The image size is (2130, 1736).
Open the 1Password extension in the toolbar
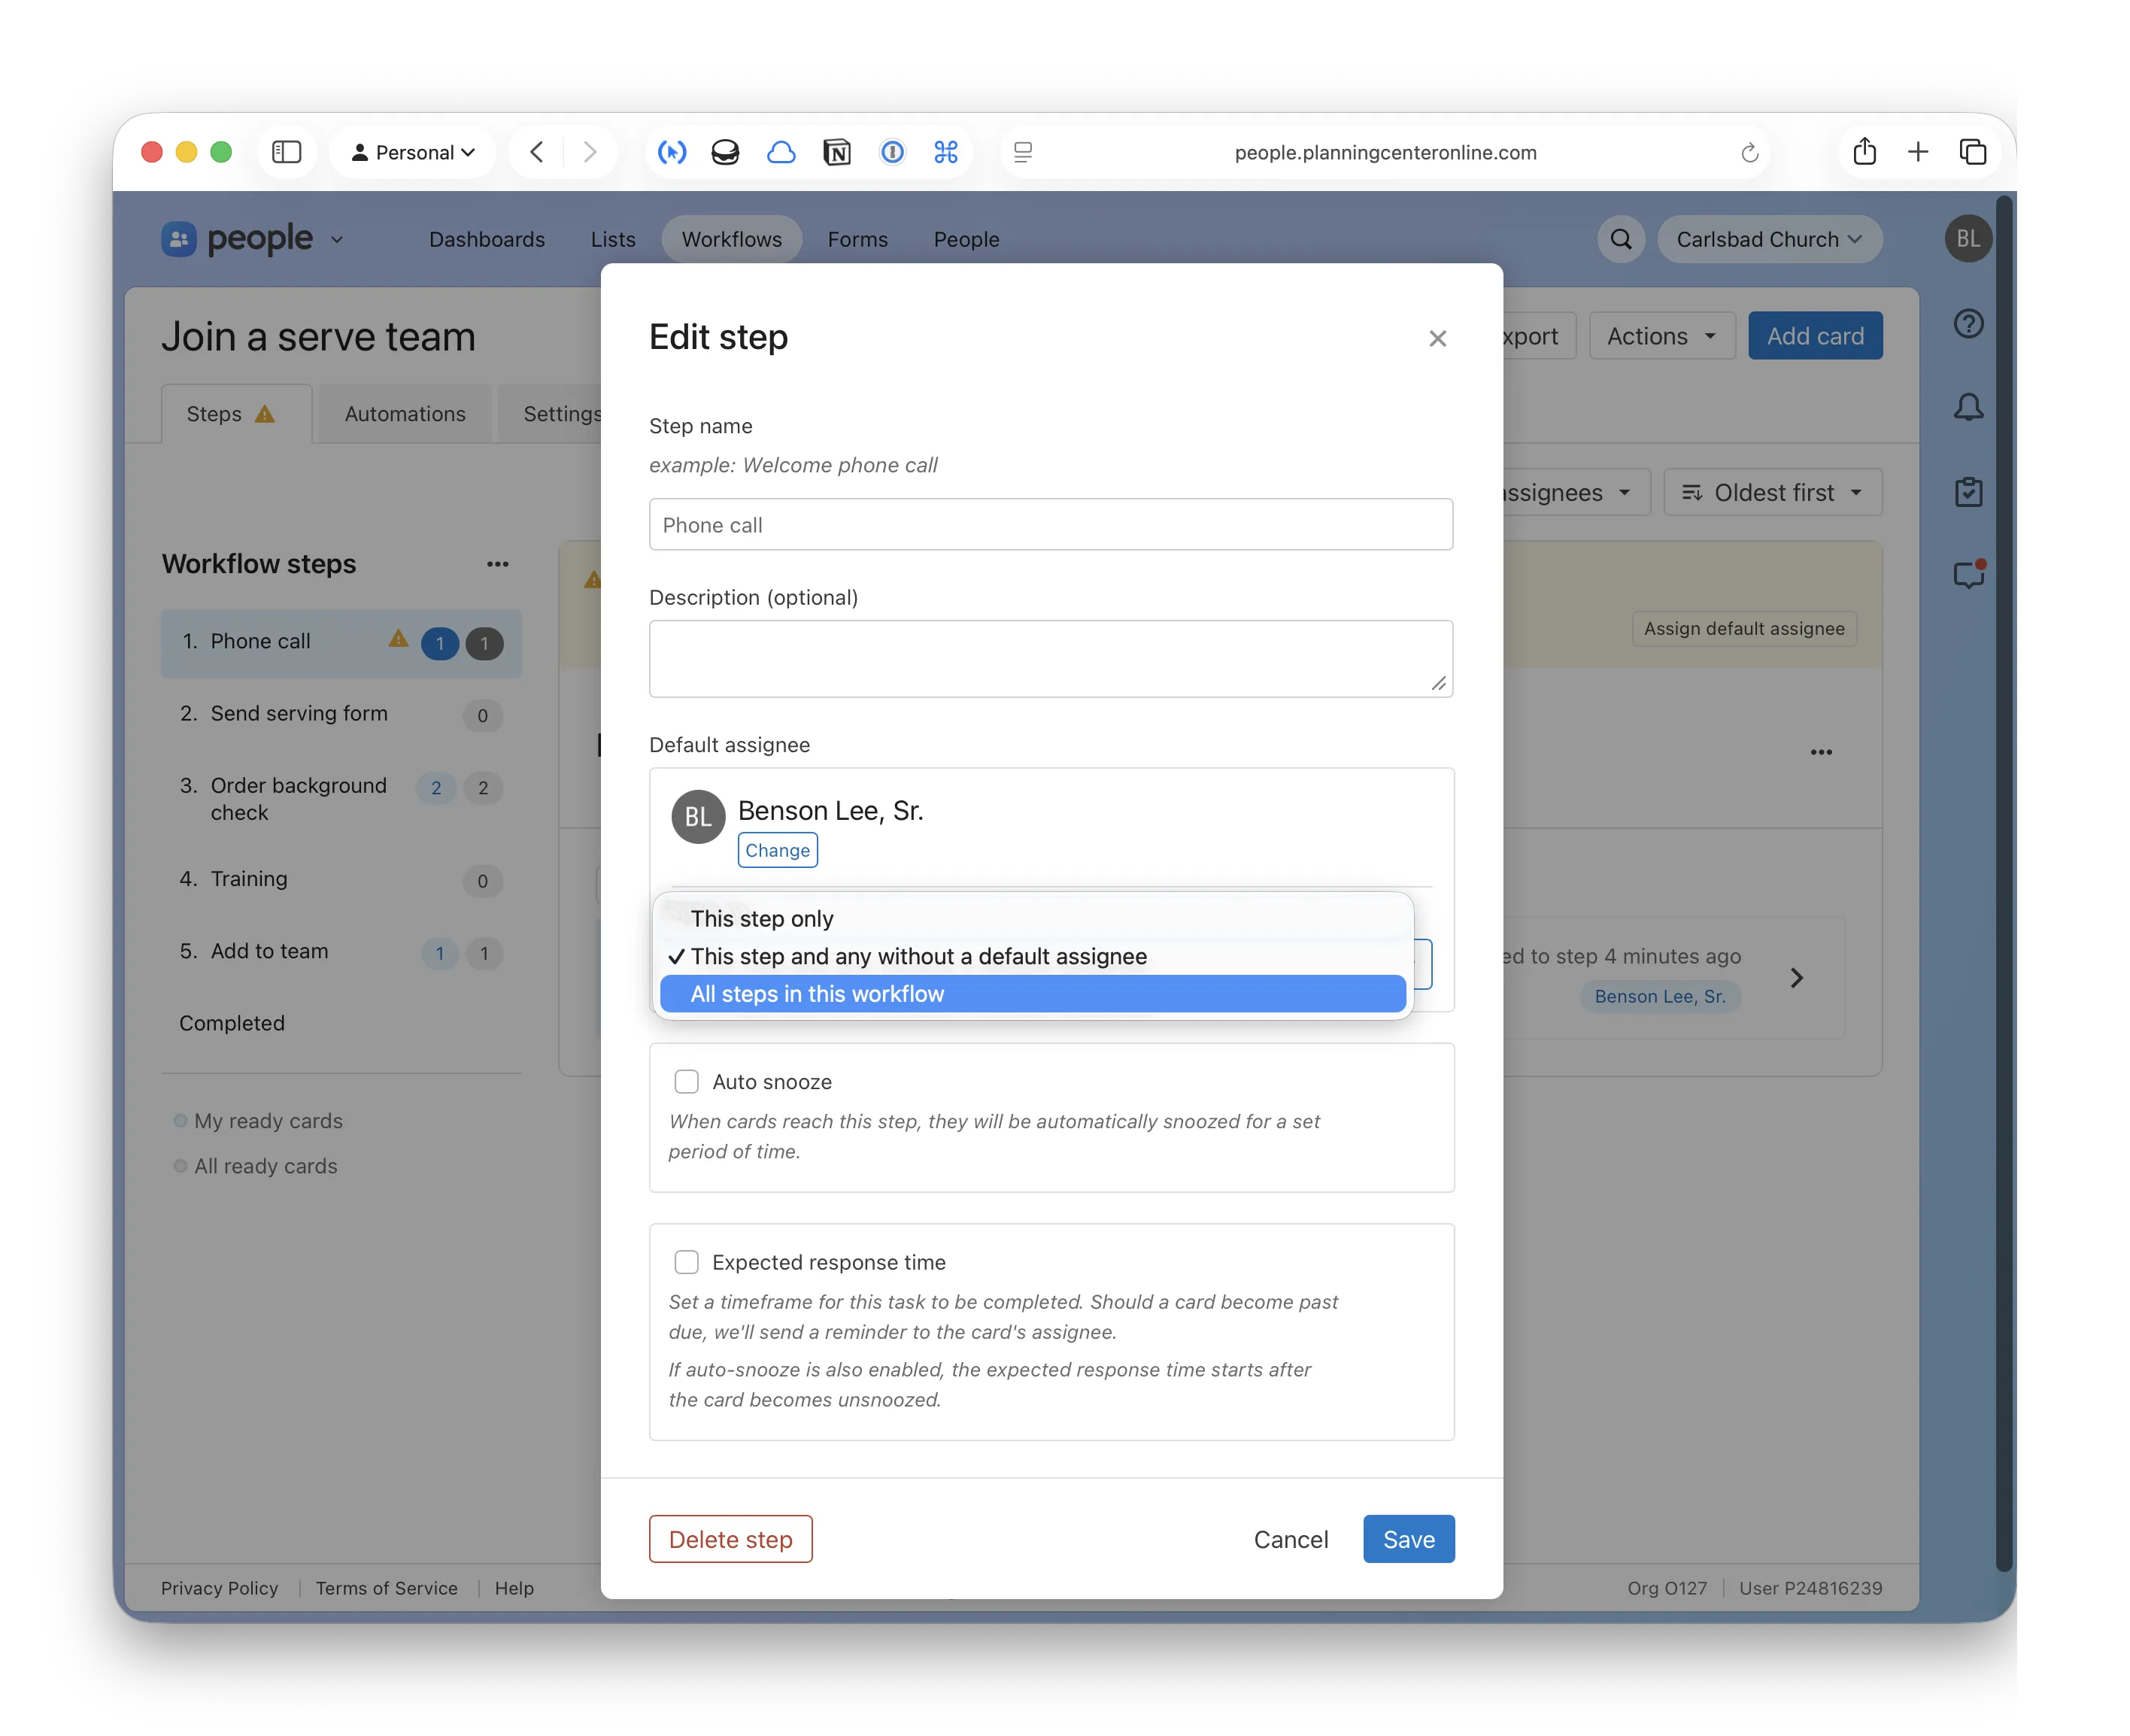point(891,152)
